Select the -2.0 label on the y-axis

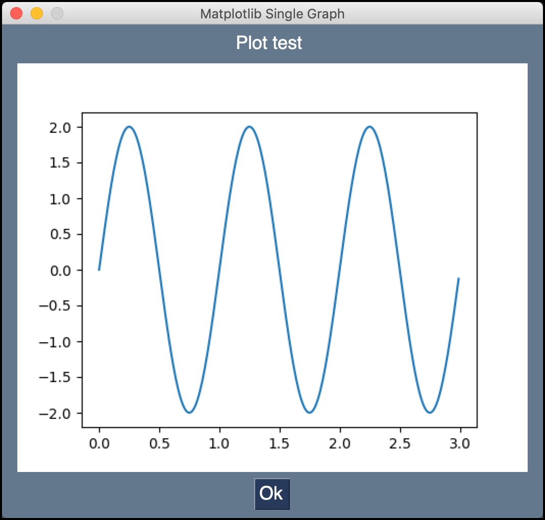click(x=58, y=414)
